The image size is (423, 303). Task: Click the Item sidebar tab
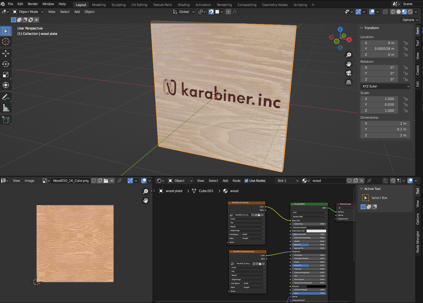click(x=418, y=31)
